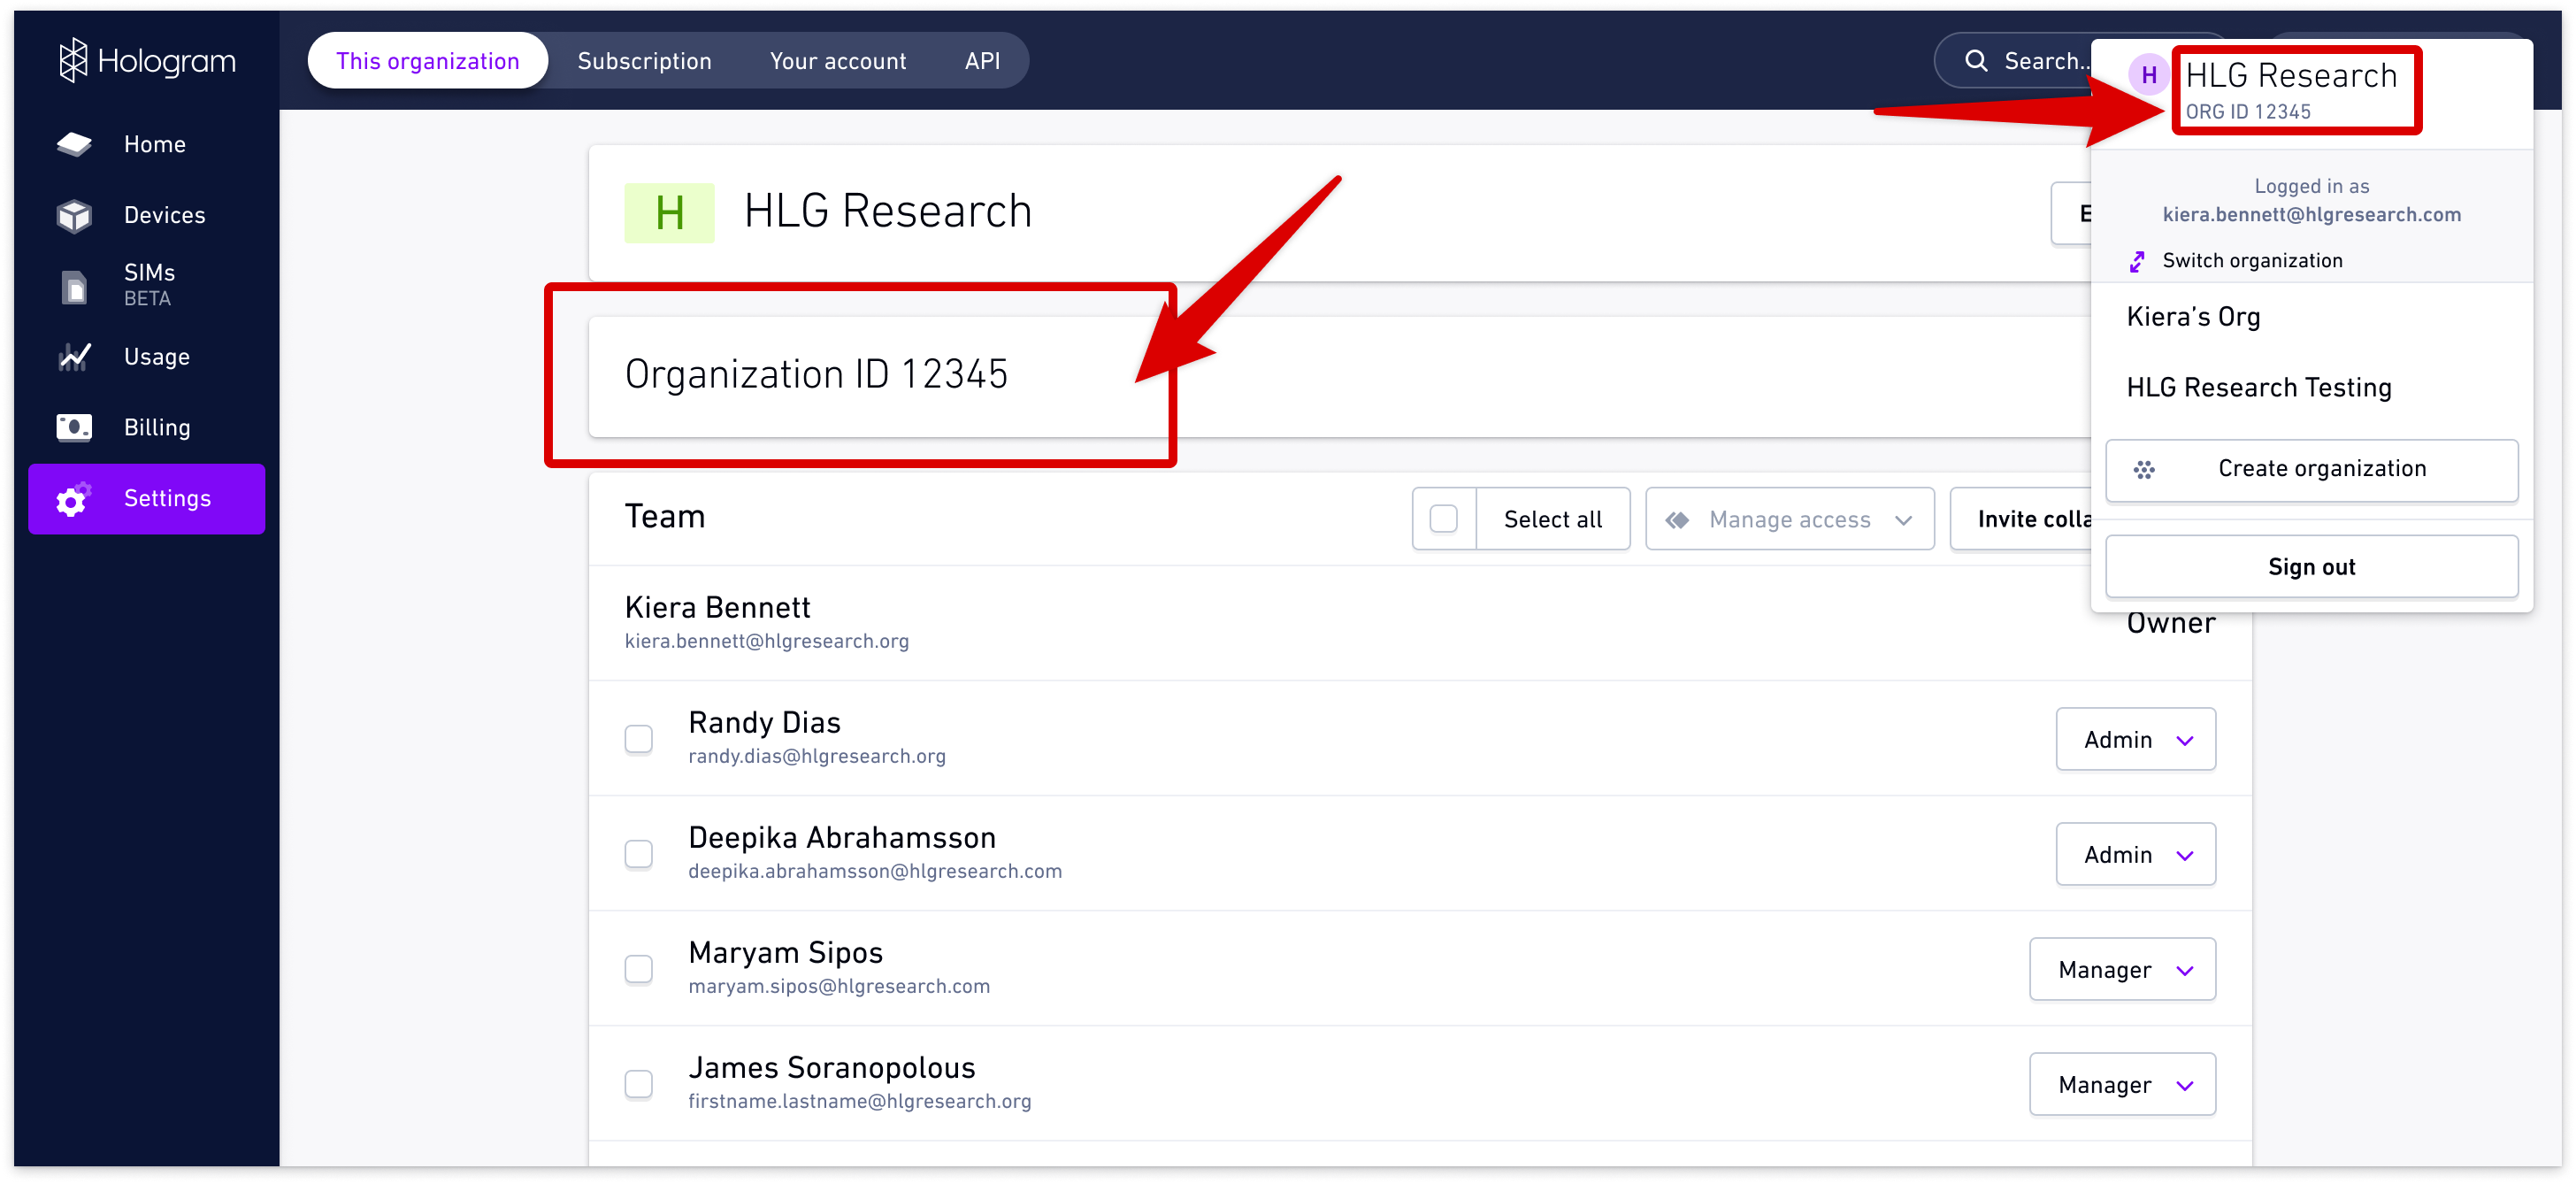Click the Switch organization arrows icon

point(2136,260)
